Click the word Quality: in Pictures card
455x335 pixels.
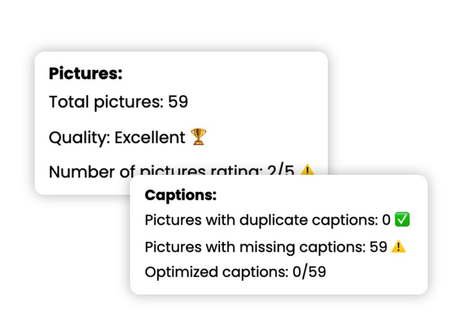click(79, 138)
